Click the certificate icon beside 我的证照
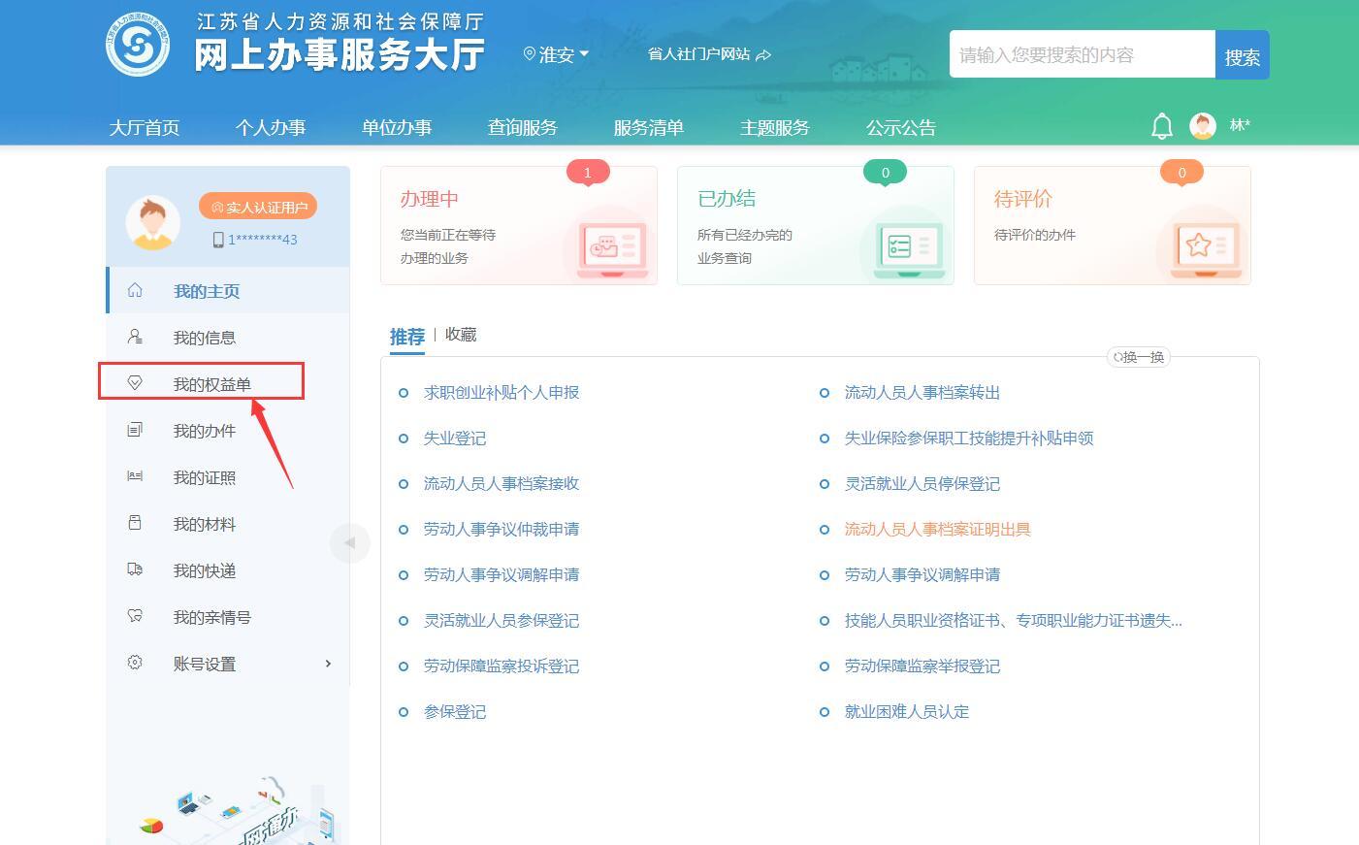 [135, 476]
